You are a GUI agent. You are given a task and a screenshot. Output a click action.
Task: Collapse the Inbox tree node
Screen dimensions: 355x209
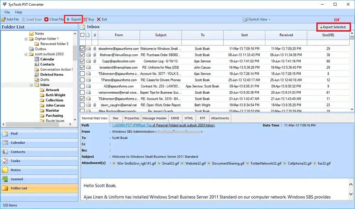tap(32, 85)
